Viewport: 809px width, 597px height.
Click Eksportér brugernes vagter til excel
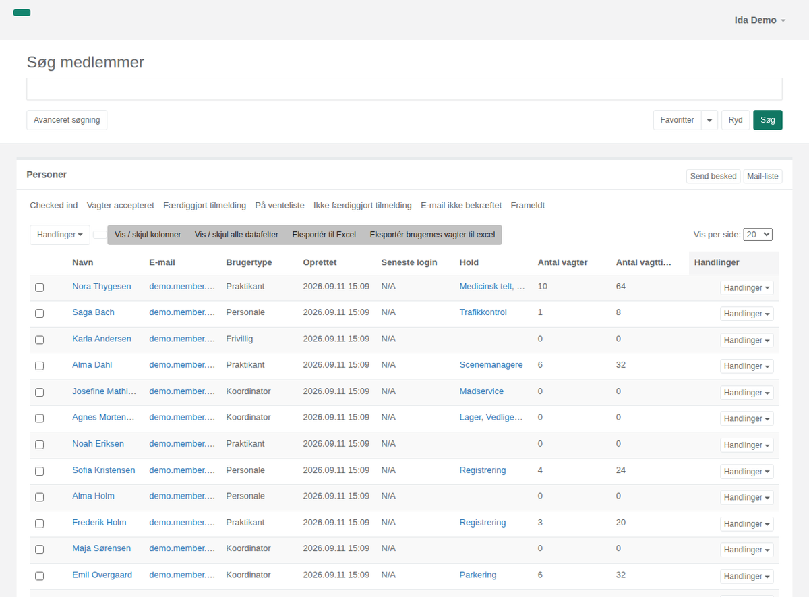click(x=432, y=235)
